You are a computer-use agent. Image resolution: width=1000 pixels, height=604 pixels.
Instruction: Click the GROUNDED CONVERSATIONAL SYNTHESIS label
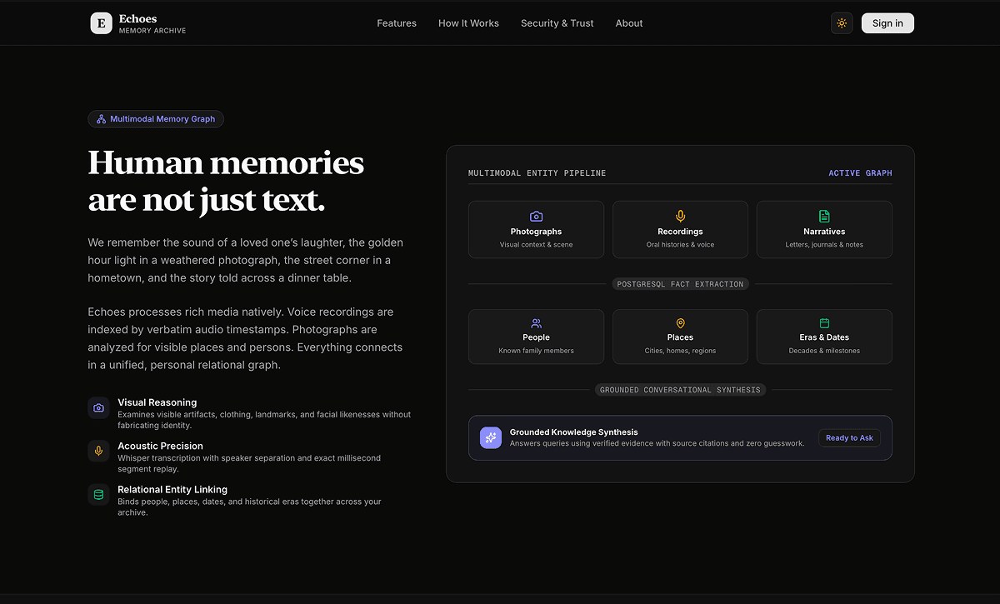coord(680,390)
